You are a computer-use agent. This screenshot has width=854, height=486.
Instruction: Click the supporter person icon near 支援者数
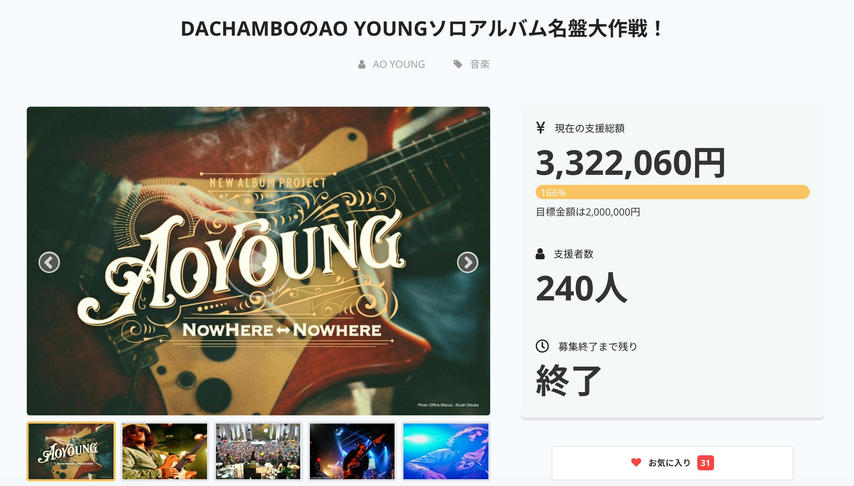[540, 254]
